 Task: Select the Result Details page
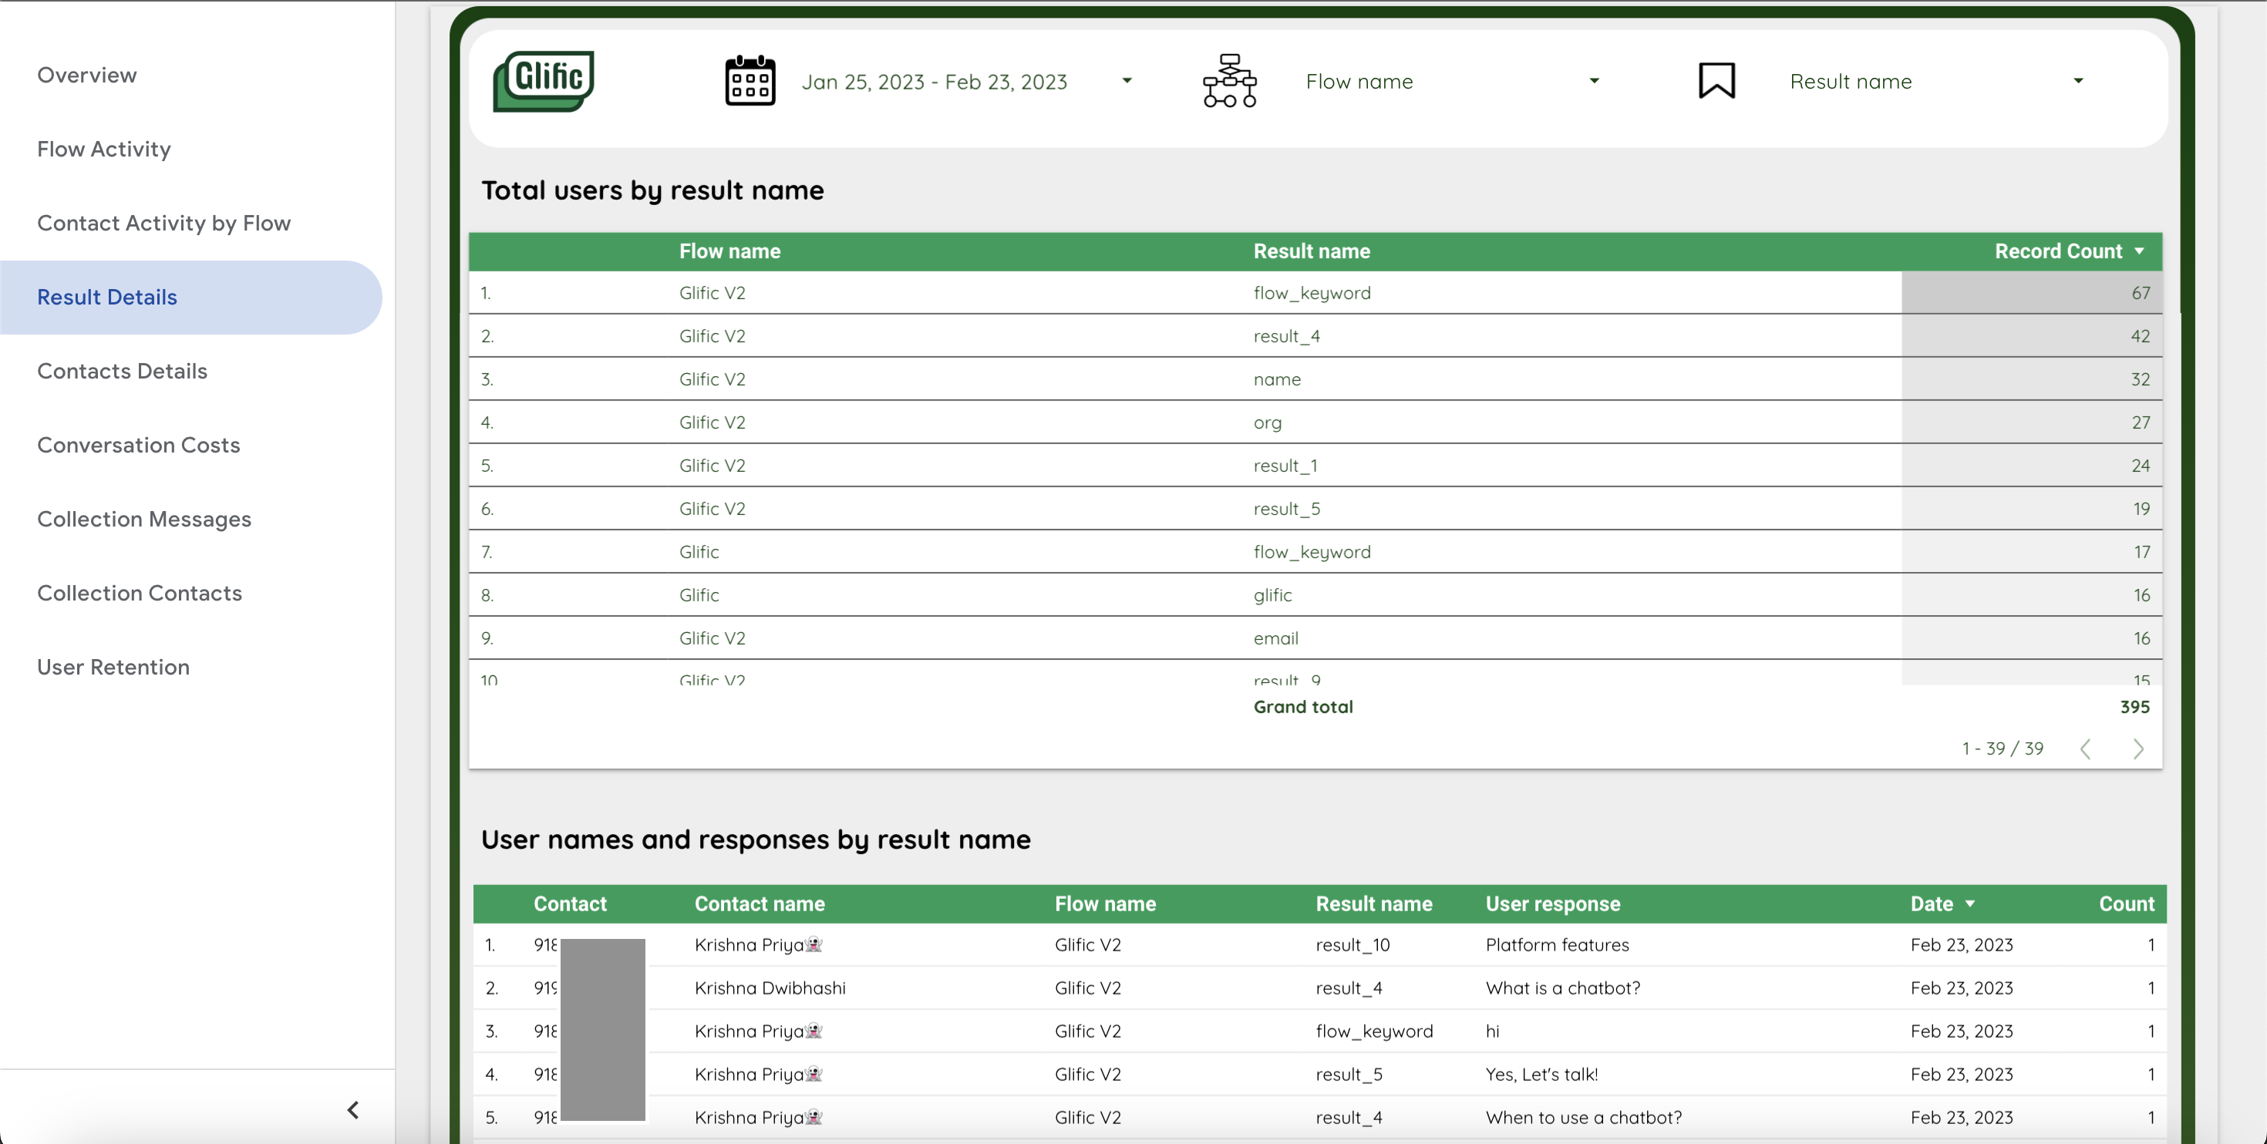(x=190, y=298)
